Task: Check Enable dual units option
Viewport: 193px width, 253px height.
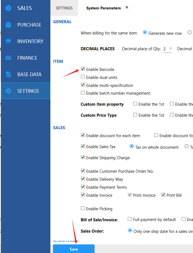Action: (x=83, y=77)
